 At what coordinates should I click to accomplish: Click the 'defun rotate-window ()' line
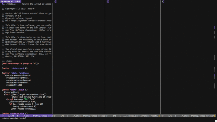15,114
